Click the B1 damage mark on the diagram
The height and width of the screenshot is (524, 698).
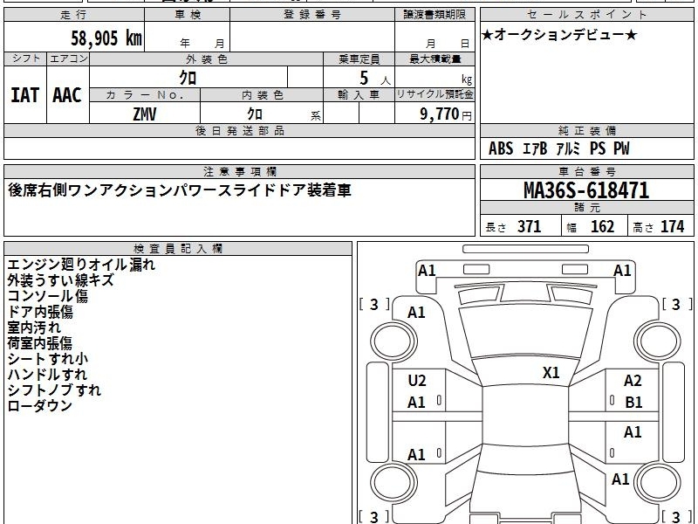coord(633,403)
